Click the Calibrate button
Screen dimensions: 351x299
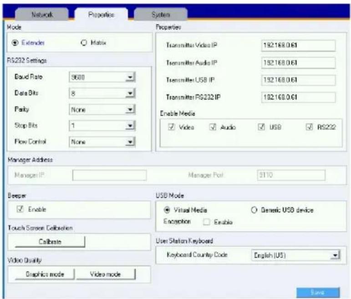point(50,242)
